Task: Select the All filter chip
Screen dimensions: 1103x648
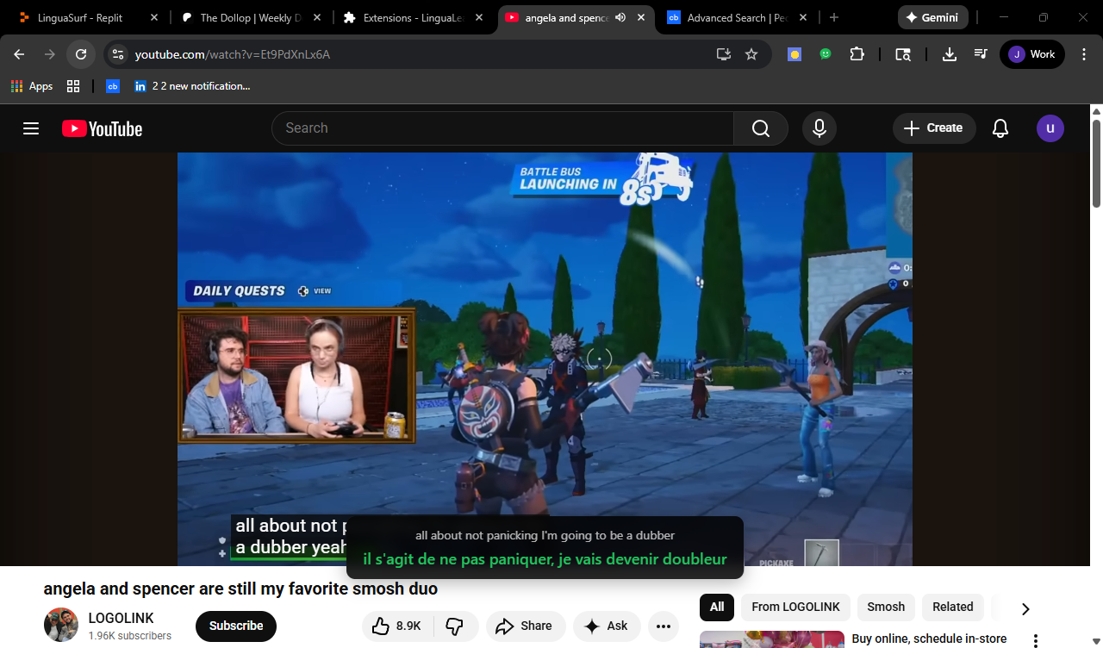Action: (x=717, y=607)
